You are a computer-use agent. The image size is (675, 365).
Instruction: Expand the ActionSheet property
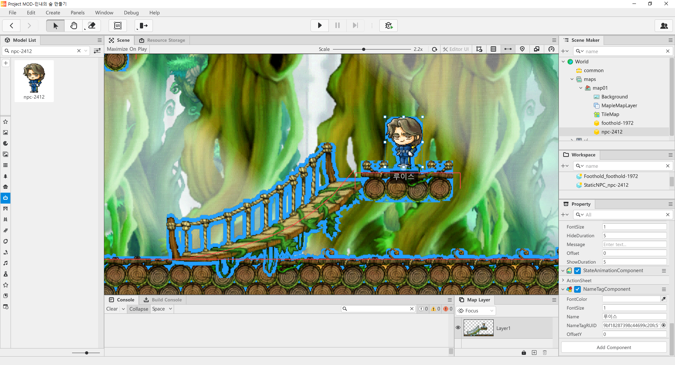pos(563,280)
